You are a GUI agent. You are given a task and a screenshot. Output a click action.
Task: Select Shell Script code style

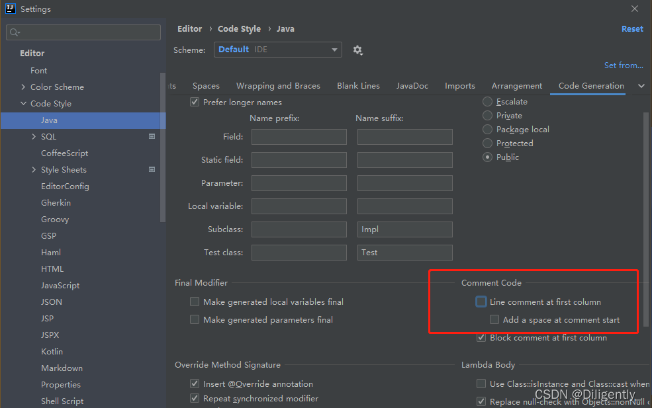[x=62, y=401]
